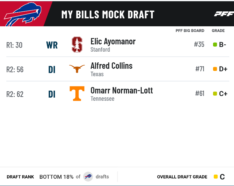
Task: Click the GRADE column header
Action: tap(218, 31)
